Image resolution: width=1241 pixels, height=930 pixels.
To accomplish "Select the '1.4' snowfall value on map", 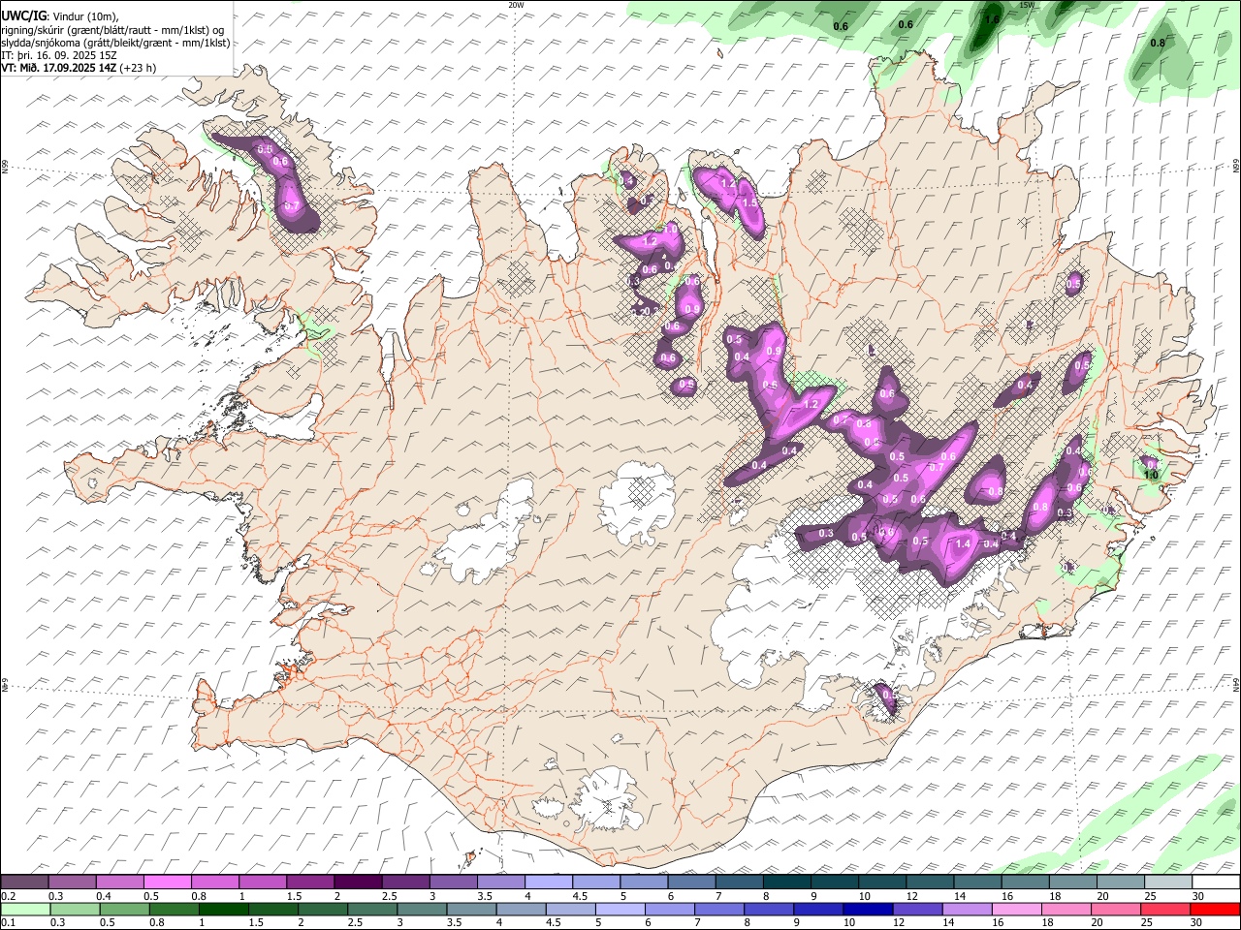I will (x=963, y=544).
